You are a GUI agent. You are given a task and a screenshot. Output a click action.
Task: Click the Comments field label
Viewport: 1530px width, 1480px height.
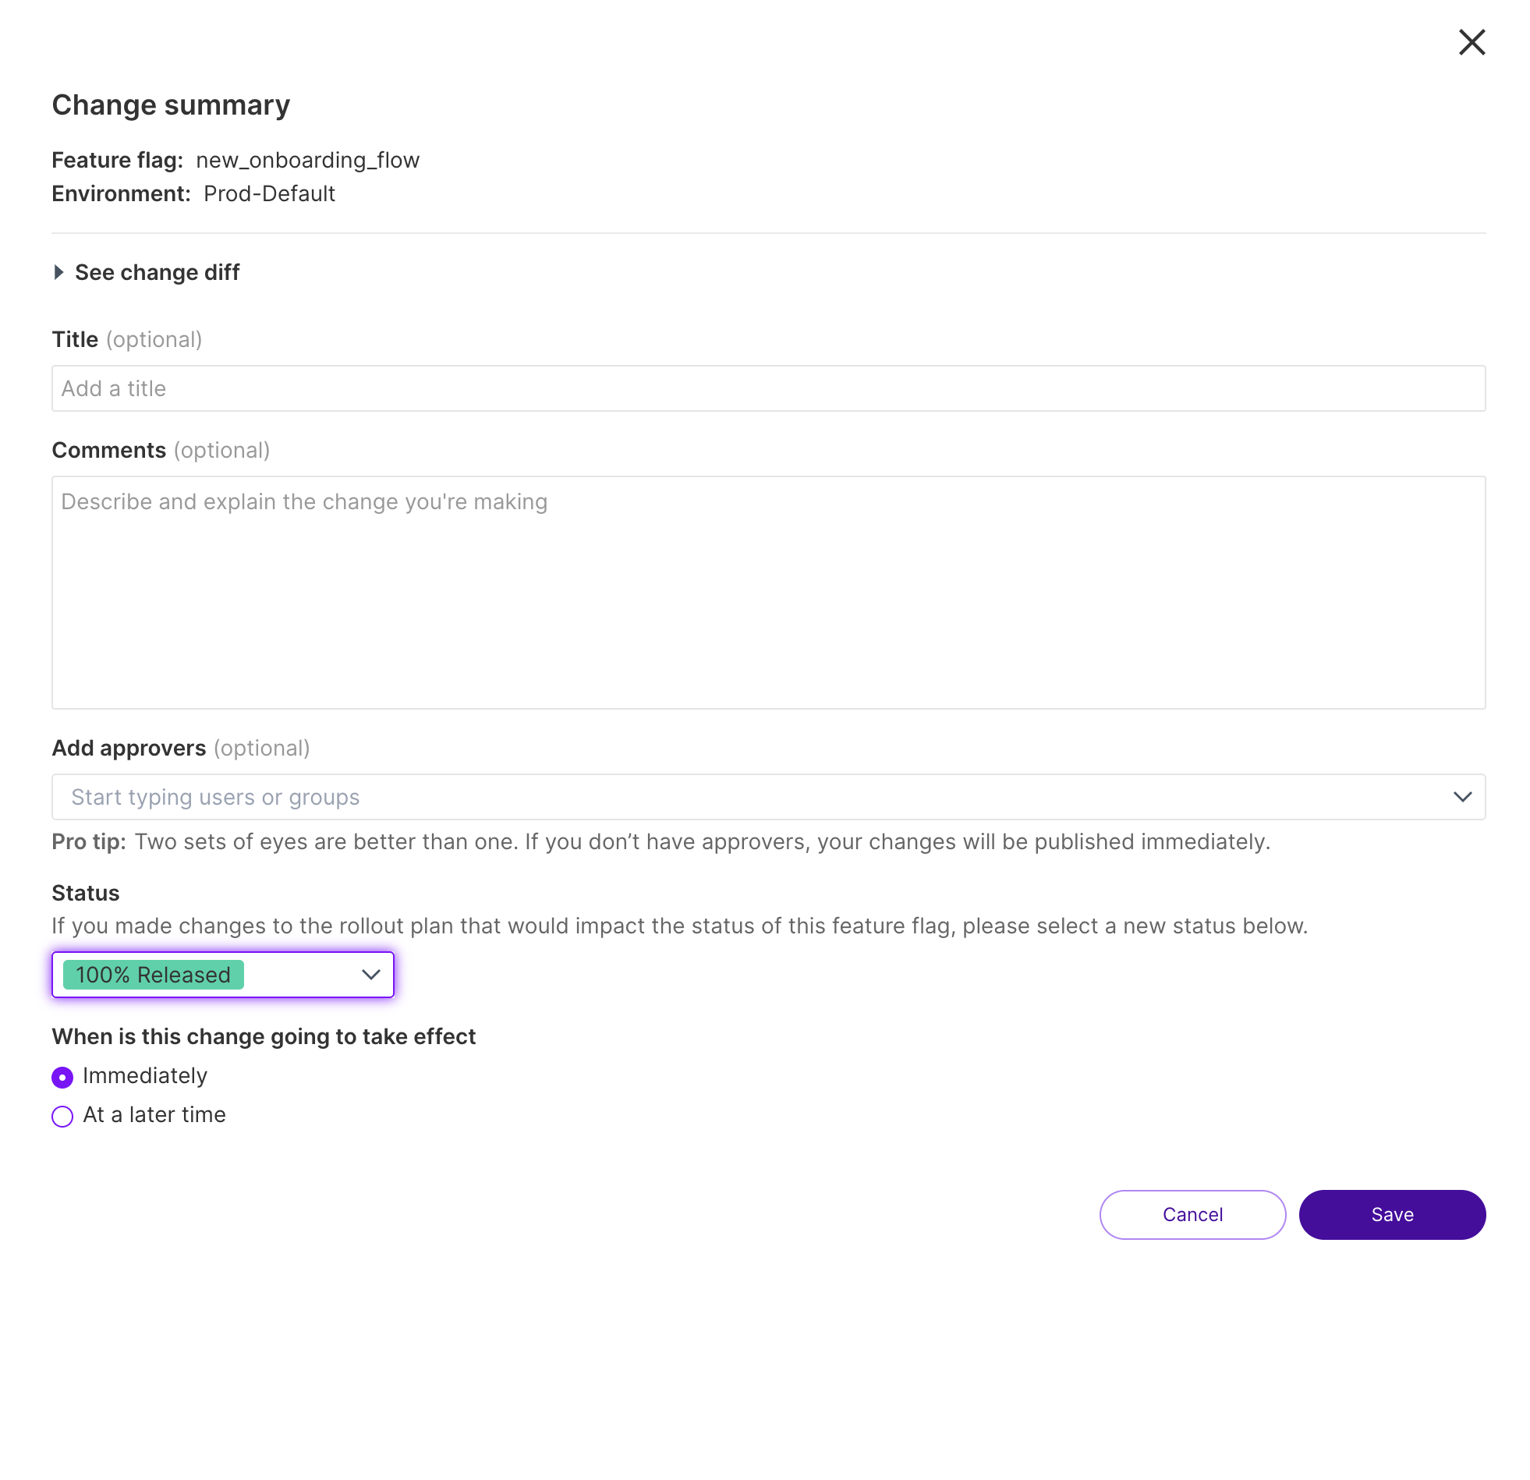click(x=109, y=451)
